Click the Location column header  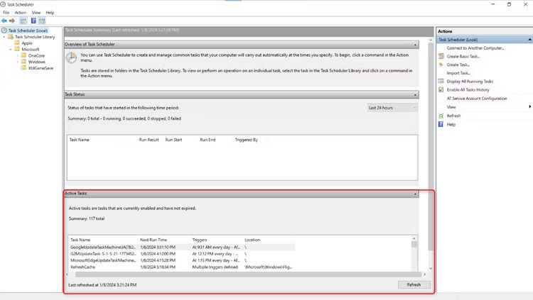click(x=252, y=240)
